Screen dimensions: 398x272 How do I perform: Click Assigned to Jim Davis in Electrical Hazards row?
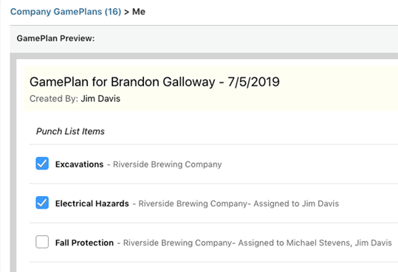click(296, 203)
